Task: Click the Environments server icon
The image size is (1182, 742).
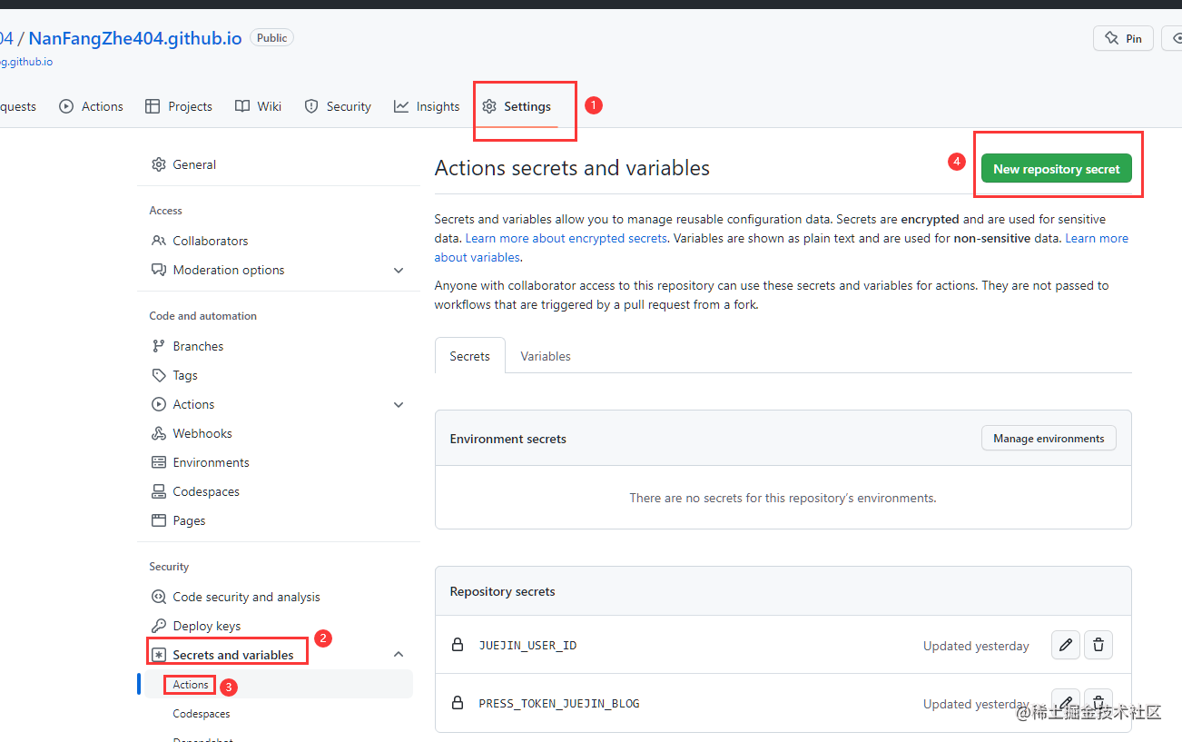Action: 159,462
